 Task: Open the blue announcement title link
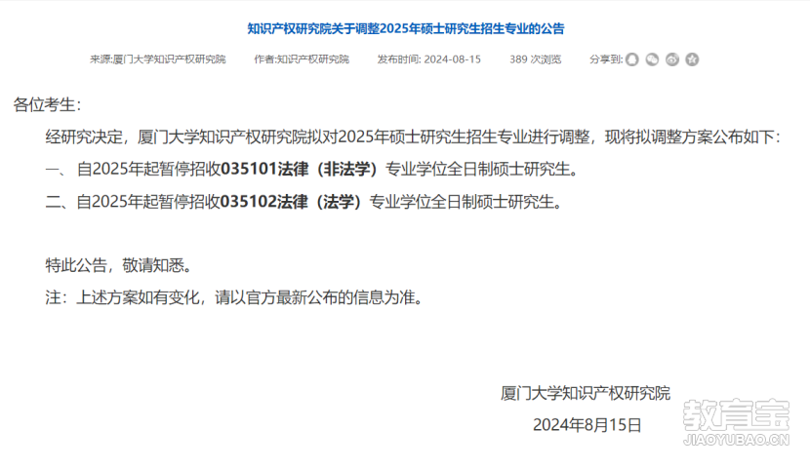click(406, 29)
